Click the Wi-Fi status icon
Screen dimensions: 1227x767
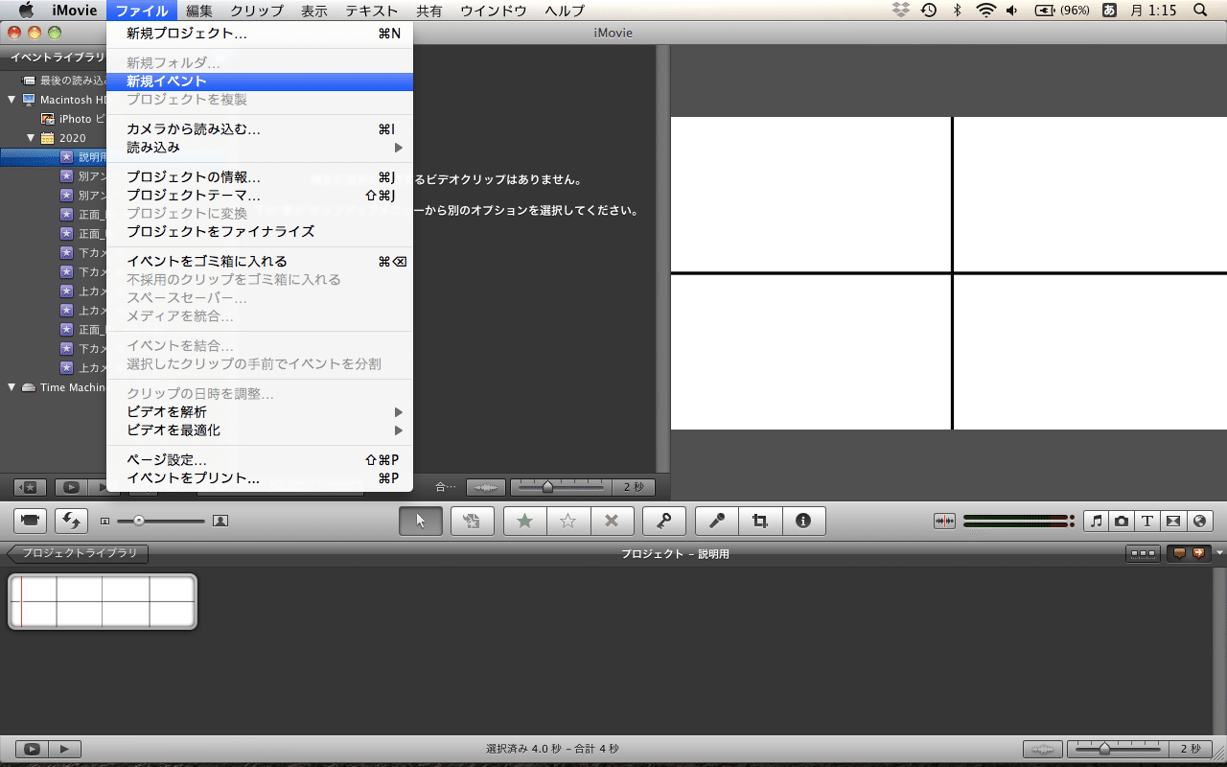coord(985,11)
